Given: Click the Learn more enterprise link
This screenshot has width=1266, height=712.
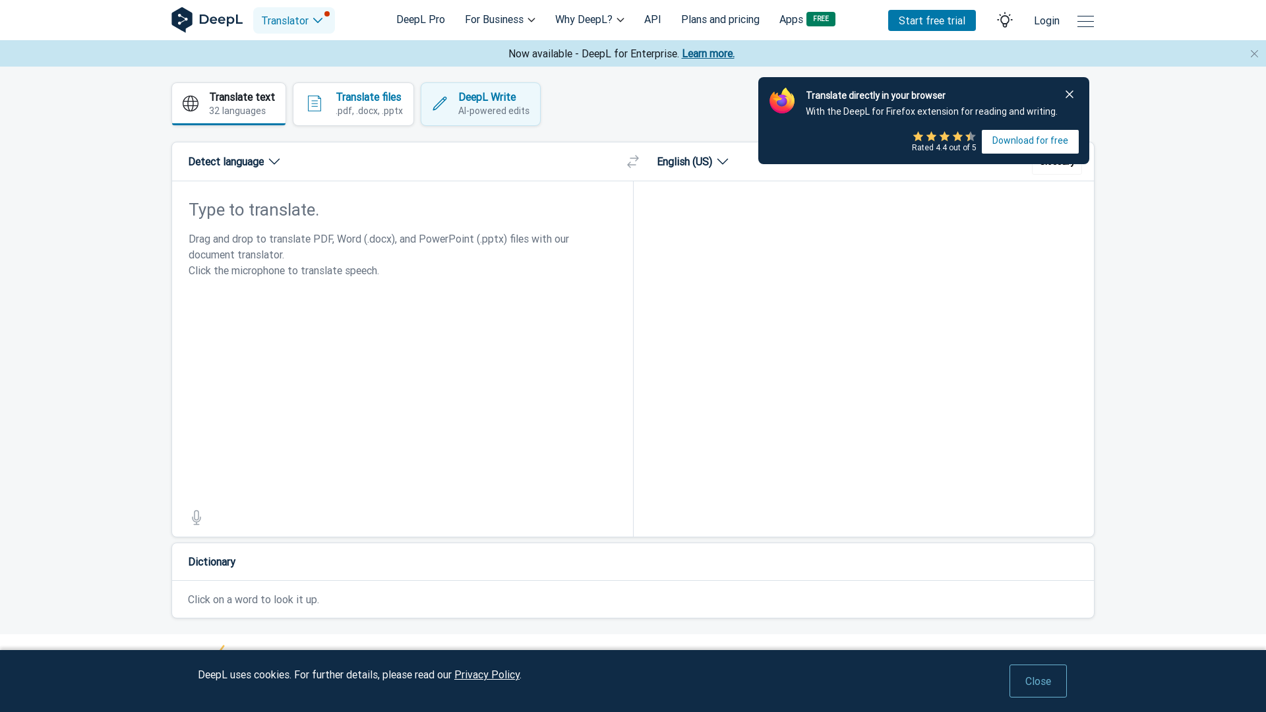Looking at the screenshot, I should coord(707,53).
